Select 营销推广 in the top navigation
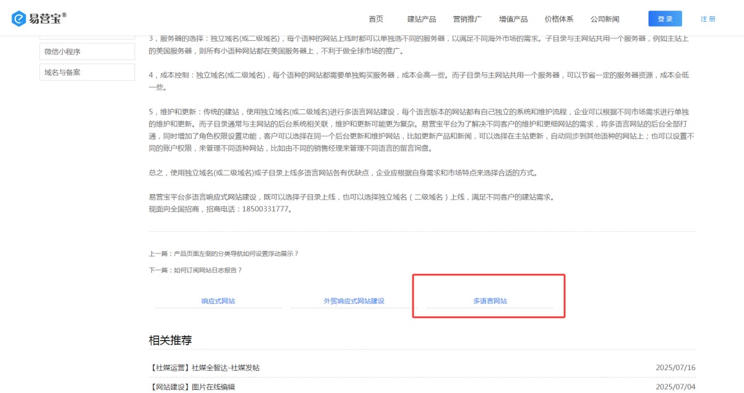The width and height of the screenshot is (744, 393). coord(467,19)
